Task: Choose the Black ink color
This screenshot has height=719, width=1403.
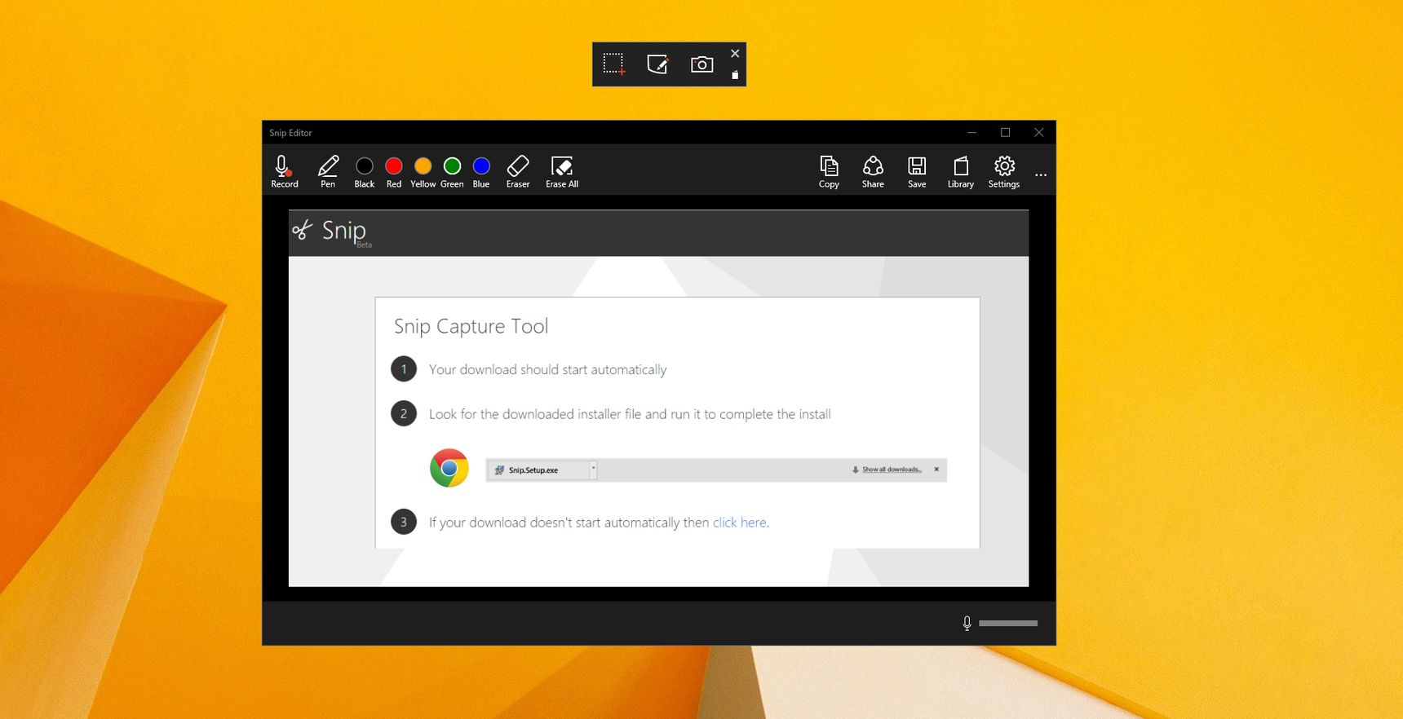Action: (x=365, y=172)
